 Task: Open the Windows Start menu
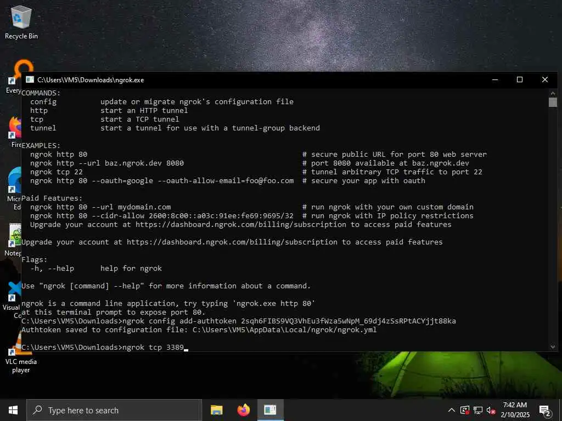point(13,410)
